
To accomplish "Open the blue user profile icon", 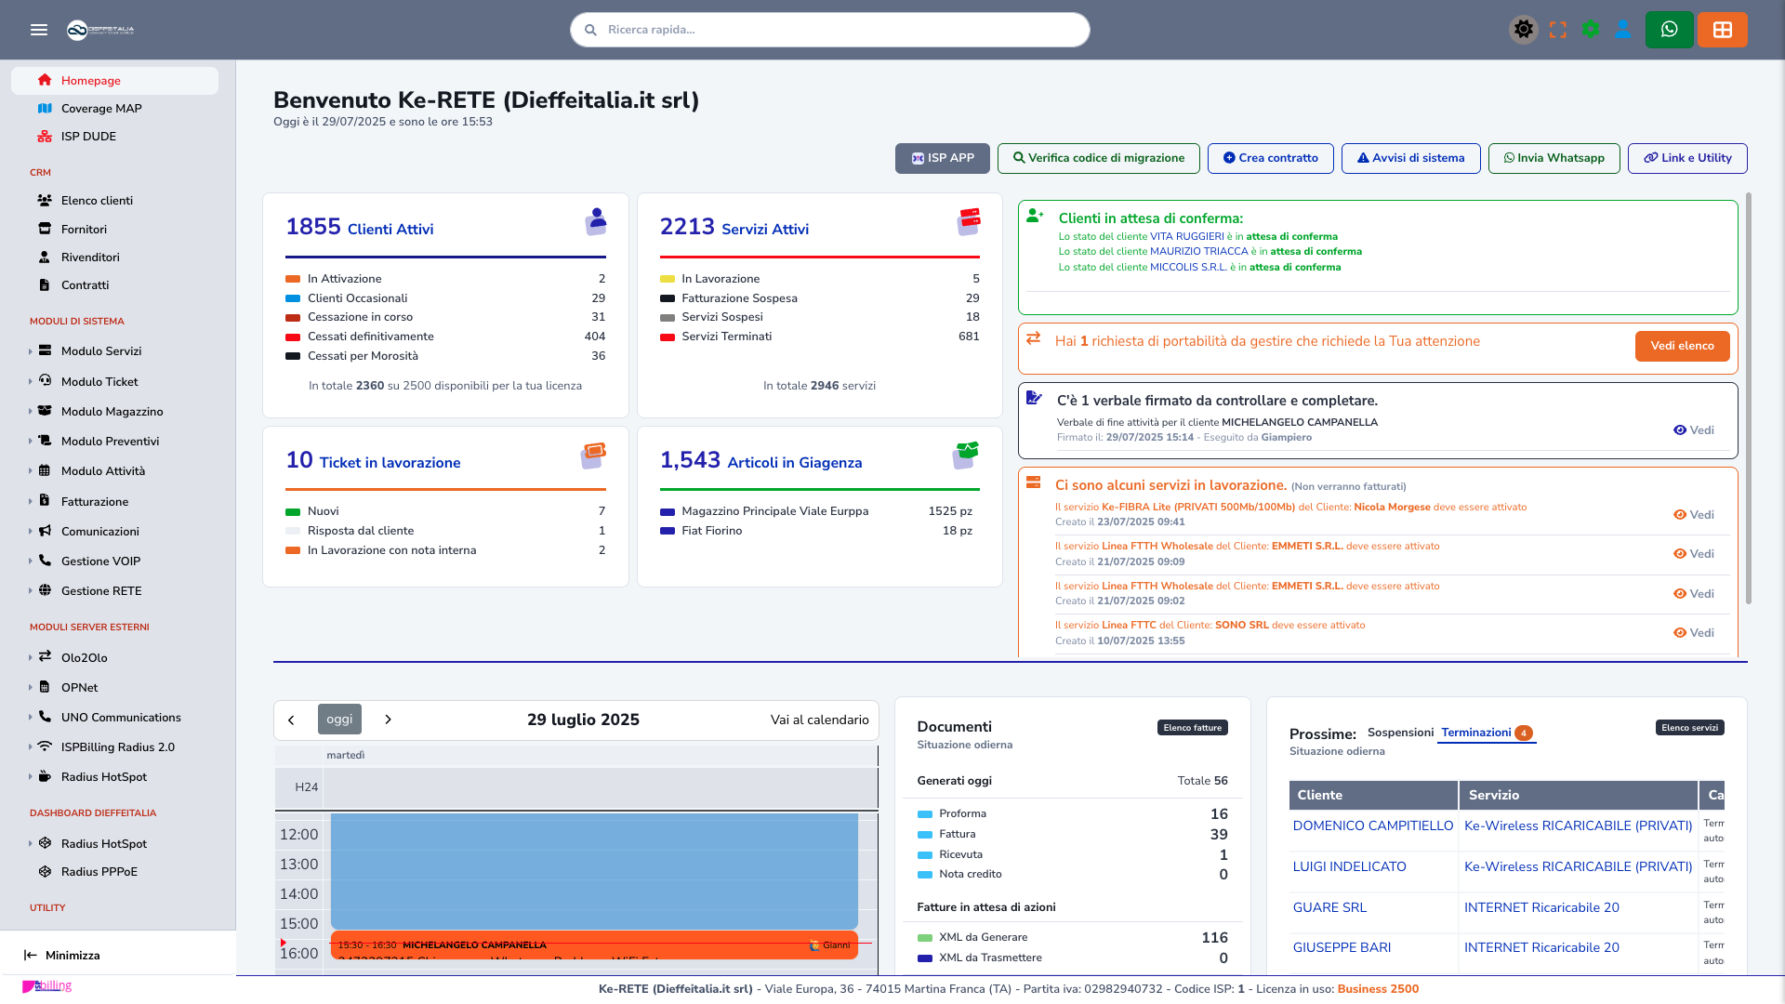I will (x=1622, y=30).
